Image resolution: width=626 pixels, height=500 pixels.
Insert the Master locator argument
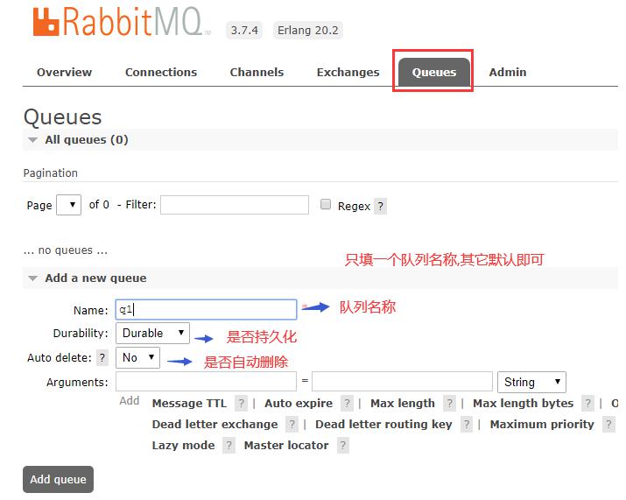coord(286,446)
